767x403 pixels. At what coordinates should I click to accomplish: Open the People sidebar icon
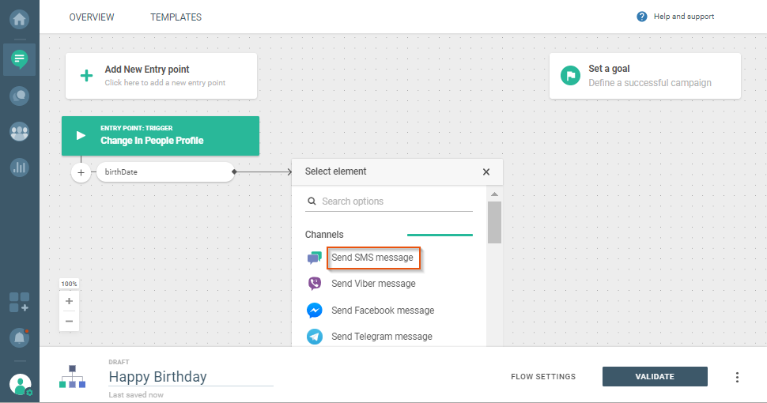[x=19, y=132]
